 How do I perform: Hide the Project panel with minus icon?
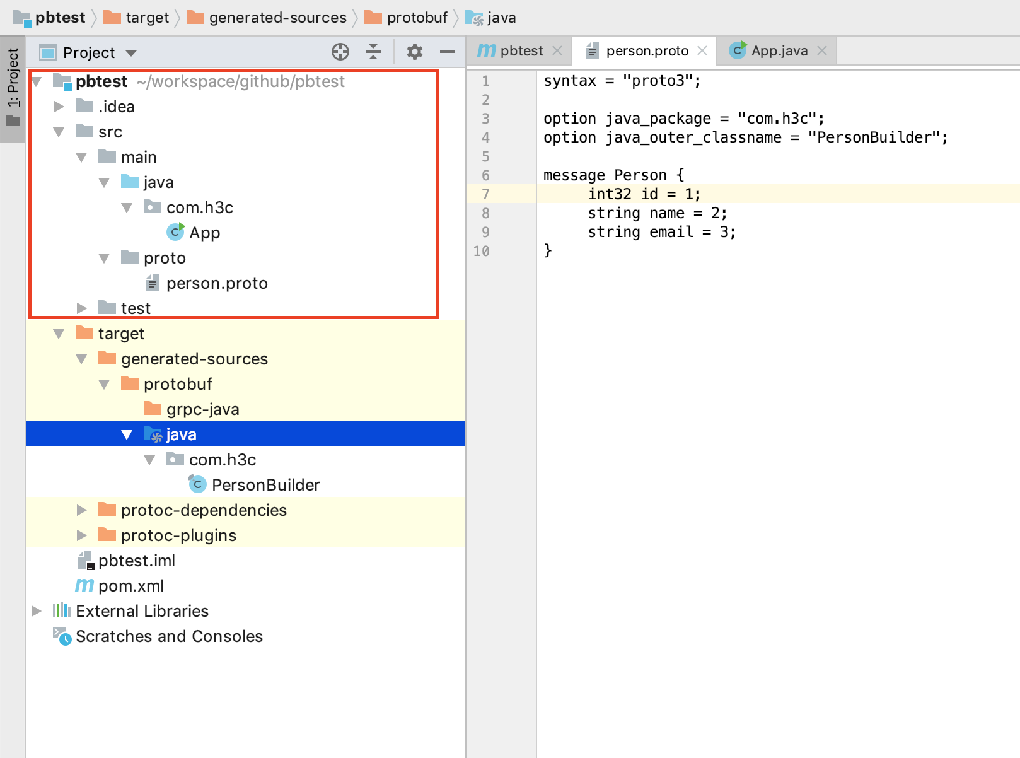click(x=448, y=52)
